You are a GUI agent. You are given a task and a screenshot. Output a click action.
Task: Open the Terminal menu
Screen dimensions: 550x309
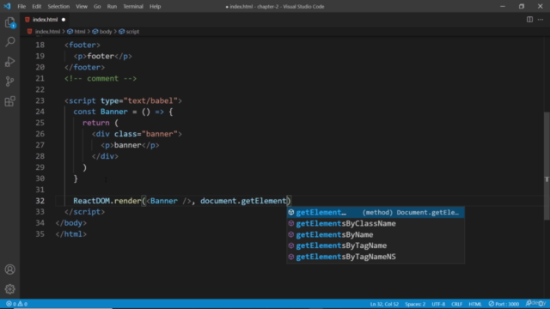point(133,6)
